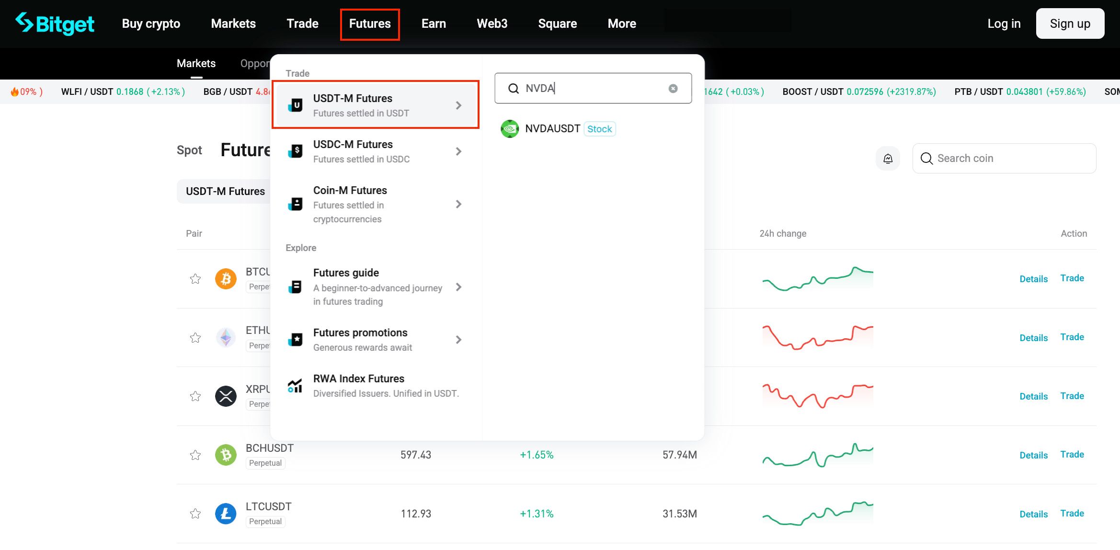This screenshot has height=550, width=1120.
Task: Click the Bitget logo
Action: coord(55,23)
